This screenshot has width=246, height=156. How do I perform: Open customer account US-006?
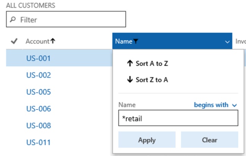point(38,109)
